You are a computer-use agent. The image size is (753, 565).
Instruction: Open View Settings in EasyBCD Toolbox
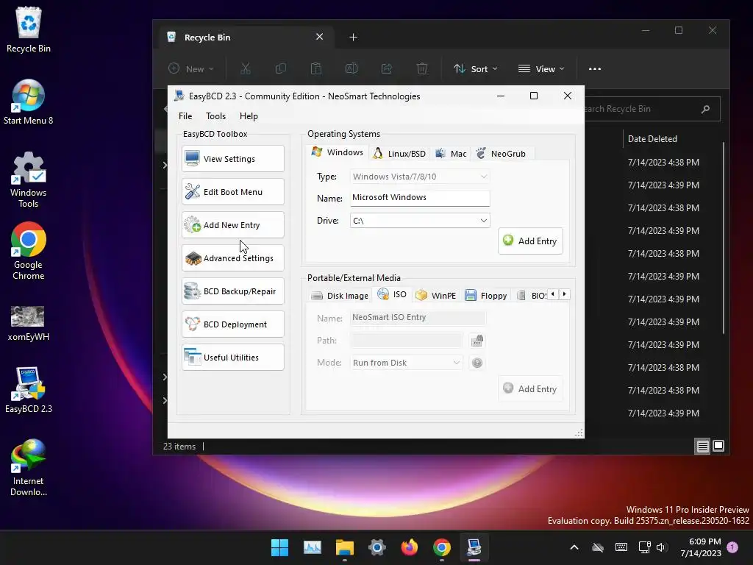(233, 159)
